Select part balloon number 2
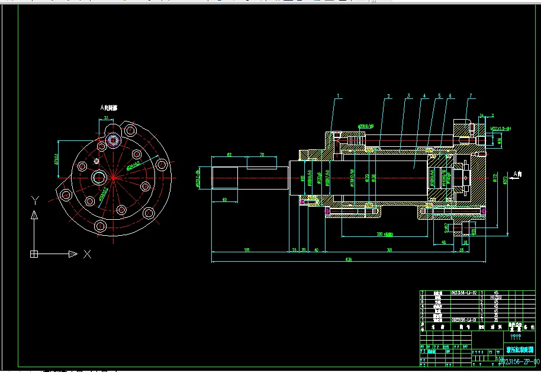The height and width of the screenshot is (372, 541). click(x=388, y=96)
